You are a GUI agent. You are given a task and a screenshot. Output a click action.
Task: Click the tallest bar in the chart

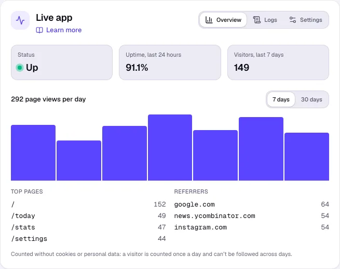170,147
